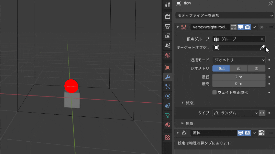Toggle 流体 modifier viewport display
Viewport: 275px width, 154px height.
(240, 133)
